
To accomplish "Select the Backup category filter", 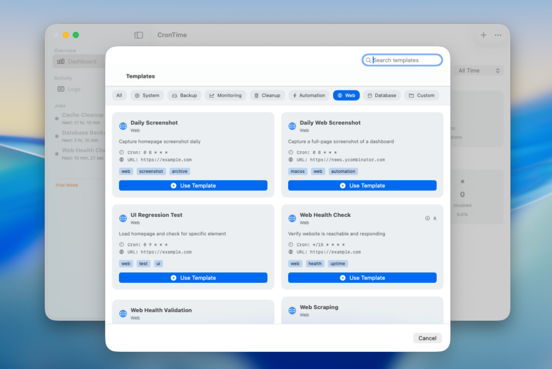I will [x=184, y=95].
